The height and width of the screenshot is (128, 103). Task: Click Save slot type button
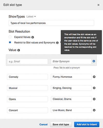click(x=61, y=124)
